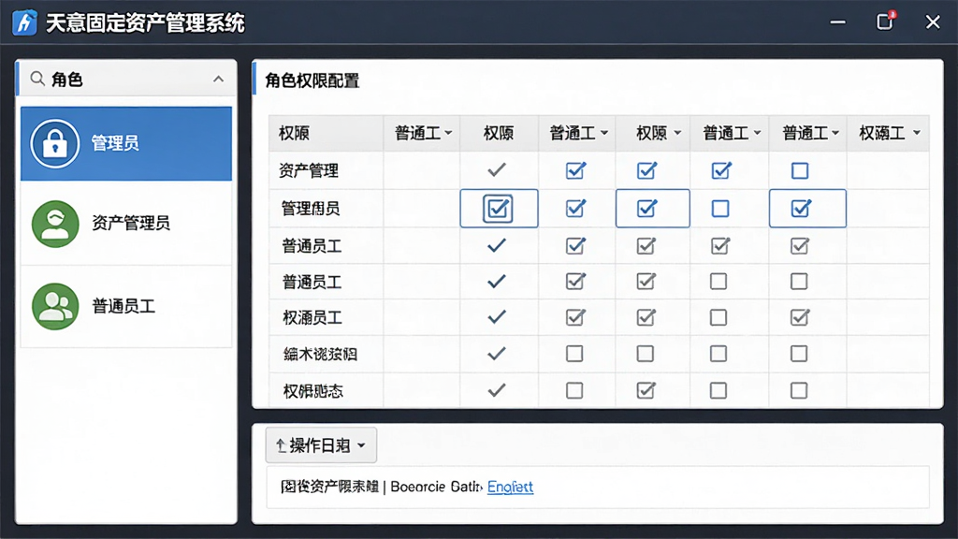Viewport: 958px width, 539px height.
Task: Click the 角色 label in sidebar header
Action: (x=67, y=80)
